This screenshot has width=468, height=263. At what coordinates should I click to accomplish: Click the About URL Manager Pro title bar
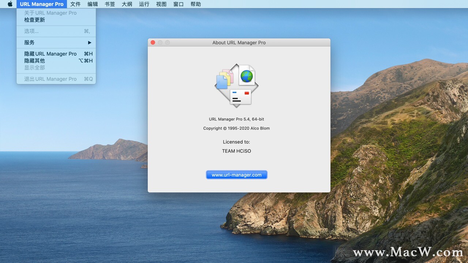point(239,42)
